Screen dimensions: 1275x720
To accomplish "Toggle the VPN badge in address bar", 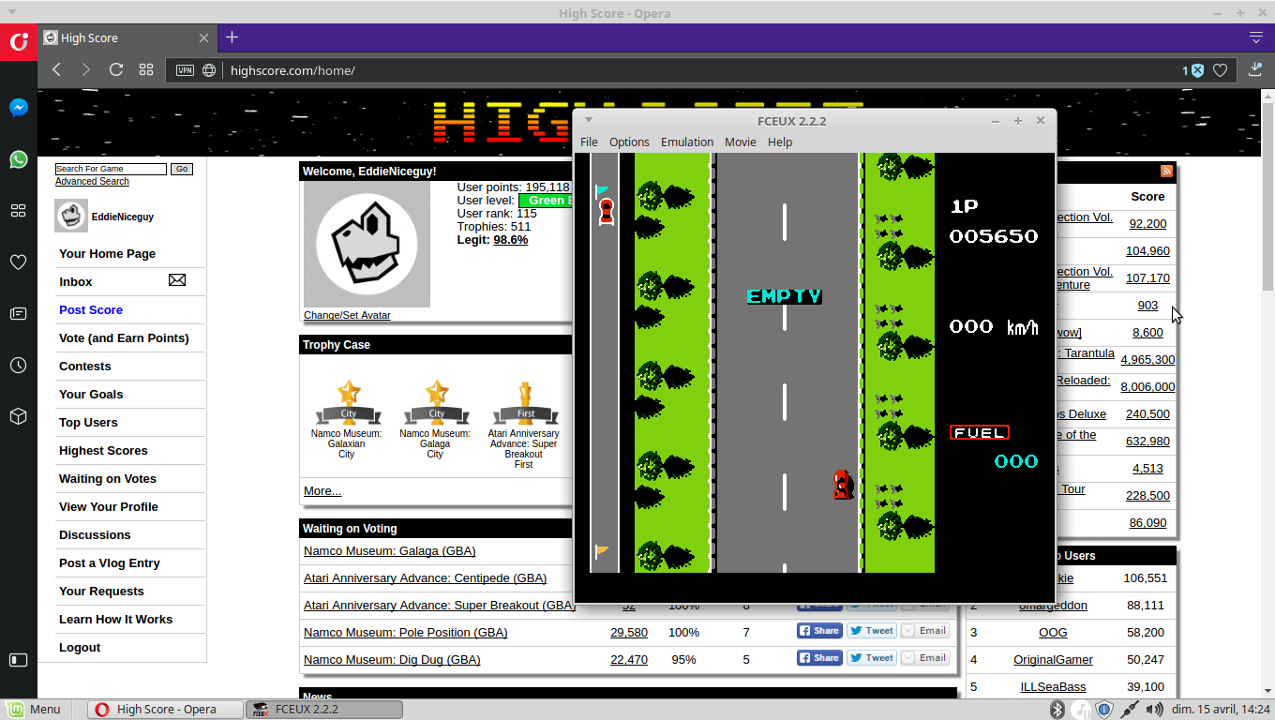I will (186, 70).
